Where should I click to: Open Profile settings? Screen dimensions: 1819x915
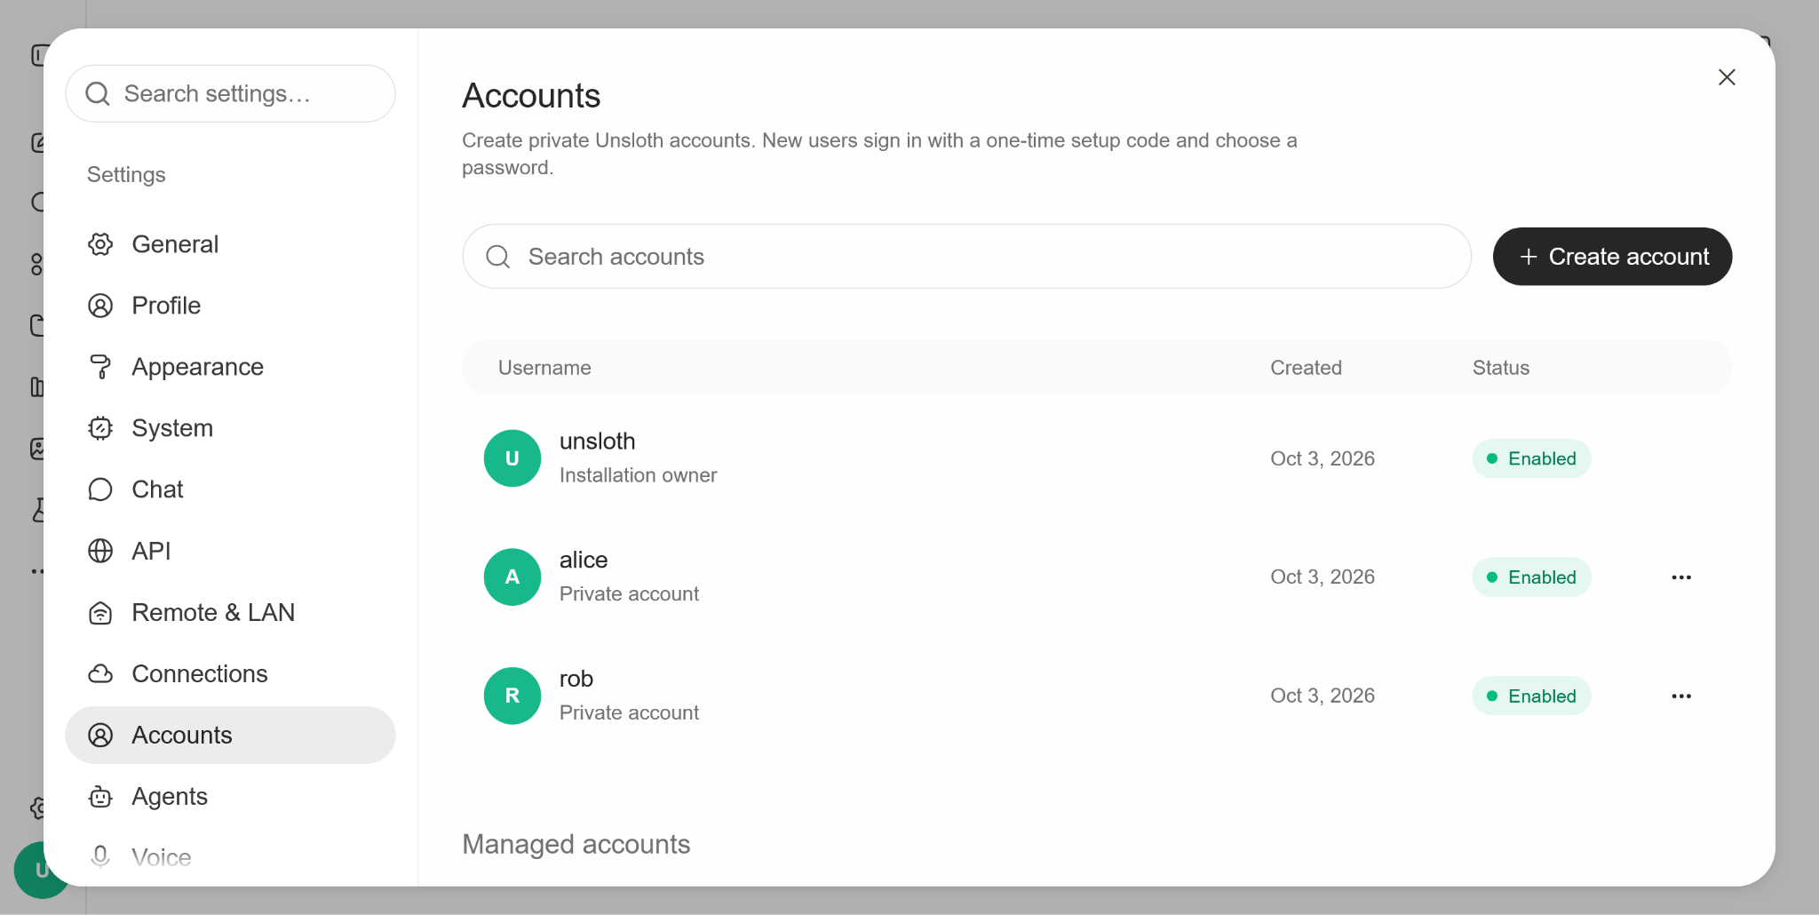[x=230, y=306]
